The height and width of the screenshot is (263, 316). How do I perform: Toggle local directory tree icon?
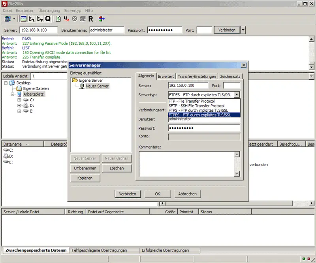coord(32,19)
